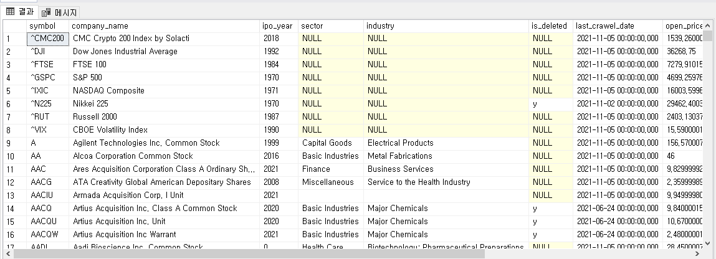
Task: Open the 메시지 messages tab
Action: coord(59,12)
